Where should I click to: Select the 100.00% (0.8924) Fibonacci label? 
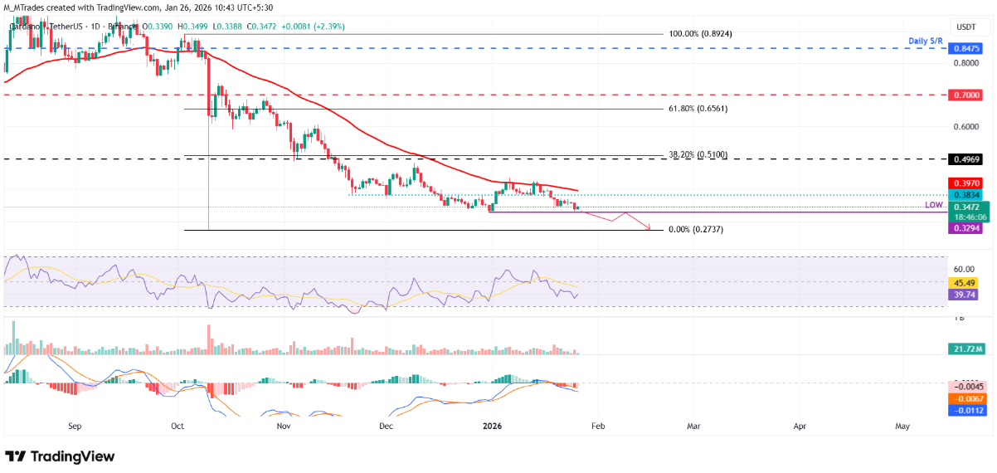(x=701, y=34)
